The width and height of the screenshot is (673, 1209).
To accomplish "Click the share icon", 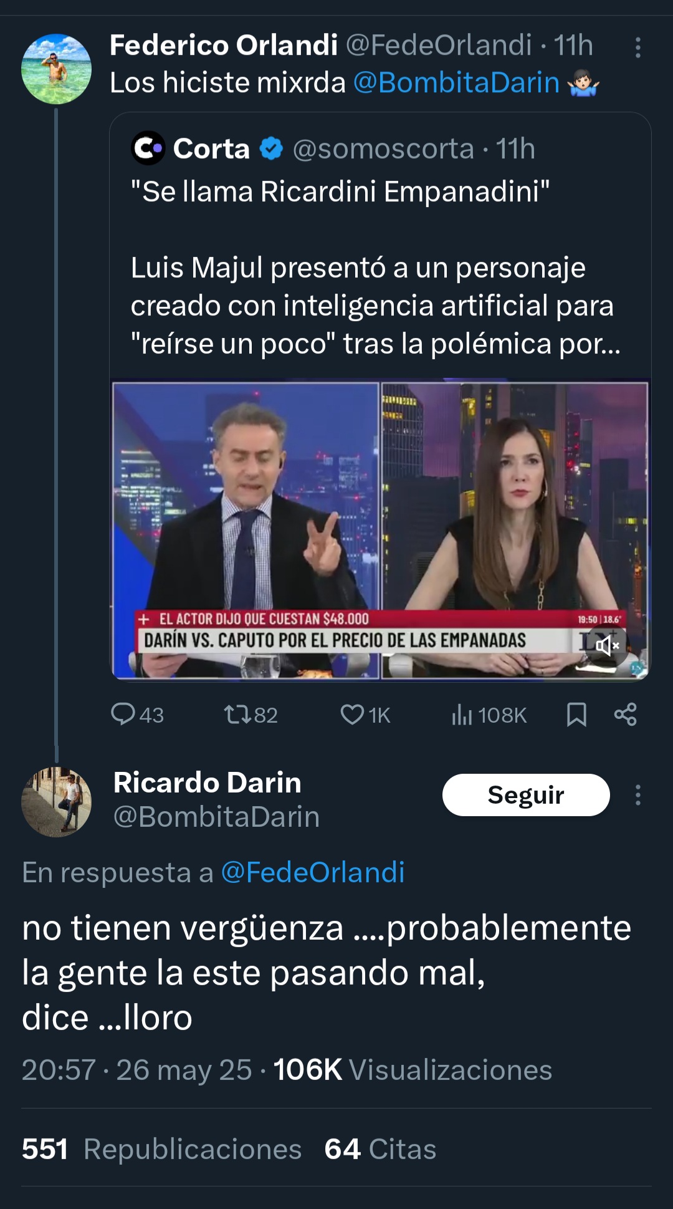I will pyautogui.click(x=625, y=715).
